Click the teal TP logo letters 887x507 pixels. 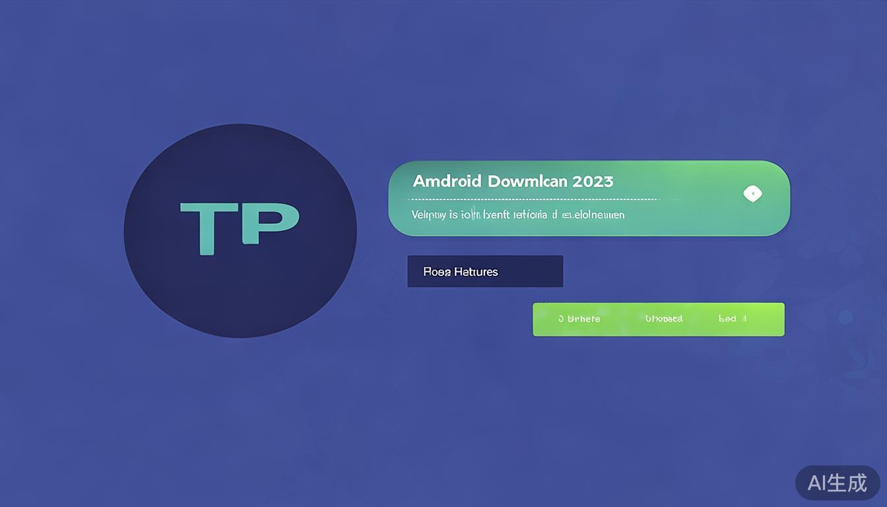click(x=240, y=228)
